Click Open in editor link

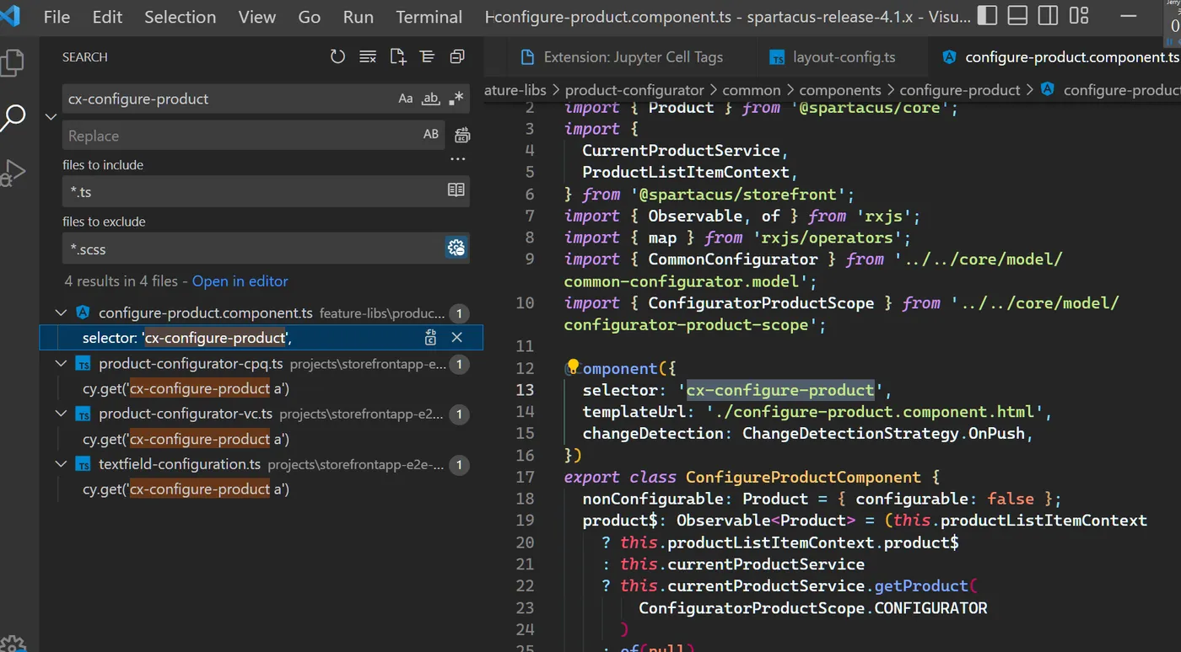pos(240,281)
